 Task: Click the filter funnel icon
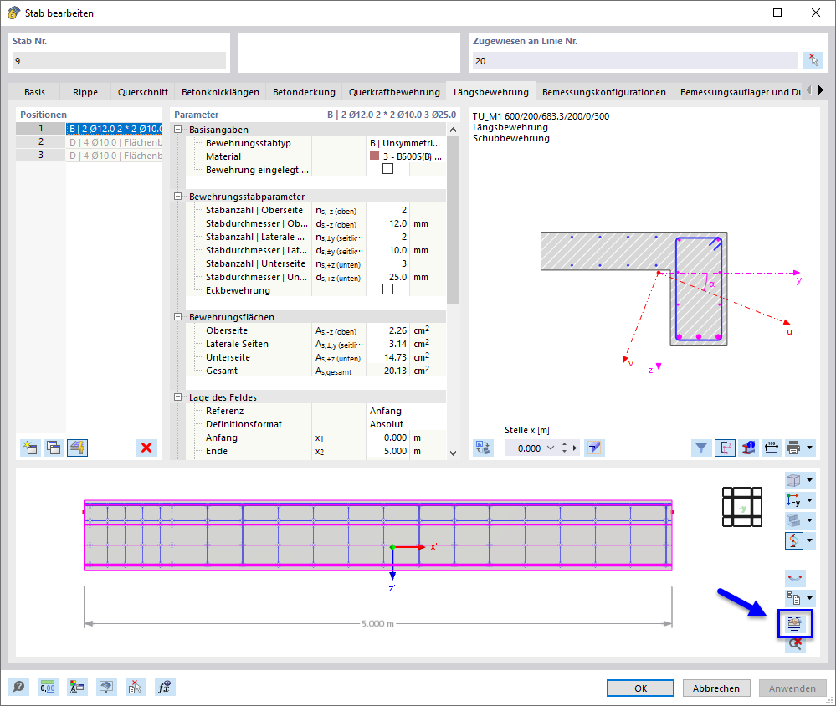tap(701, 448)
